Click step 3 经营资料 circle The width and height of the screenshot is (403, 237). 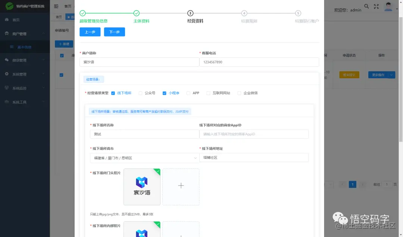point(190,13)
